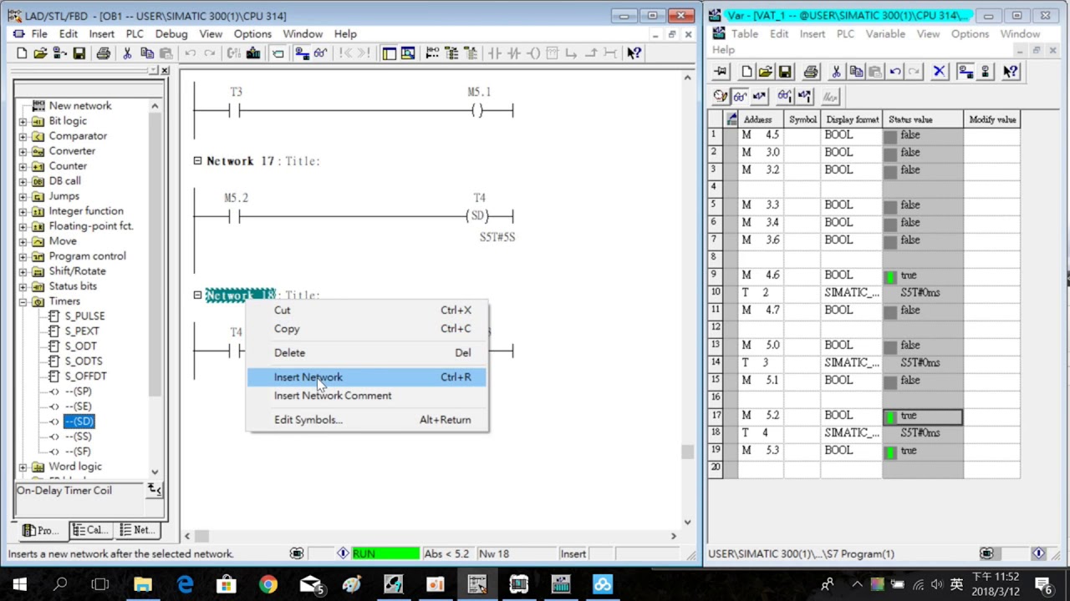Open Variable menu in Var window
This screenshot has height=601, width=1070.
(x=885, y=34)
